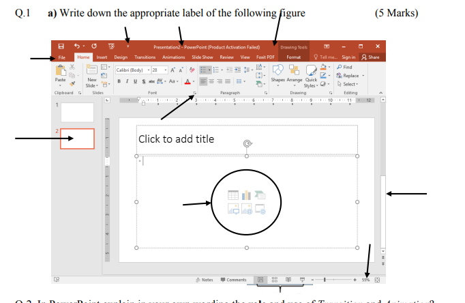Click the Redo/Repeat icon
Screen dimensions: 465x303
click(x=94, y=46)
